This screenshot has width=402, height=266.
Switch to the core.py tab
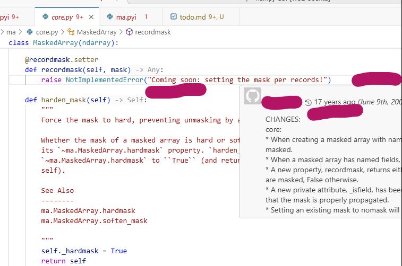click(67, 17)
